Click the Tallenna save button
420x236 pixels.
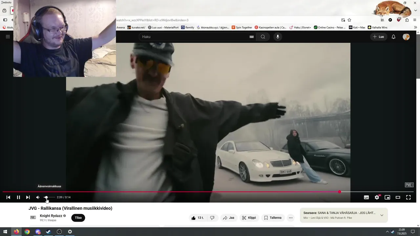(x=273, y=218)
